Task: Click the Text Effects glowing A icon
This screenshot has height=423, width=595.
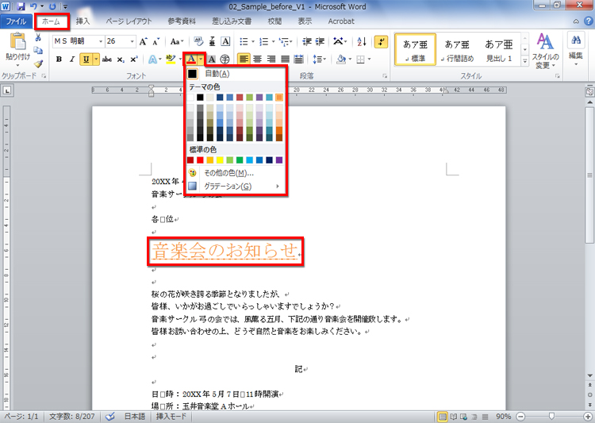Action: tap(152, 60)
